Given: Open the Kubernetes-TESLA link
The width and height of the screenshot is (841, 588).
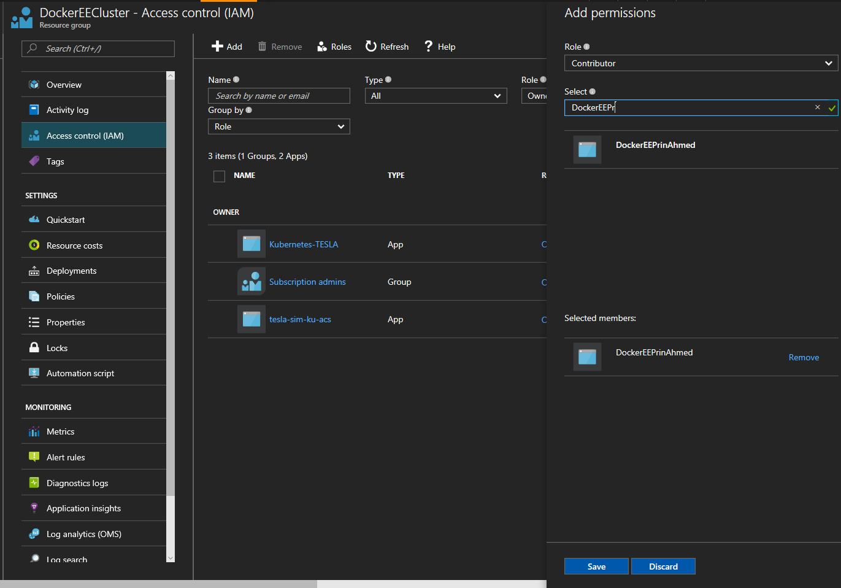Looking at the screenshot, I should tap(304, 244).
